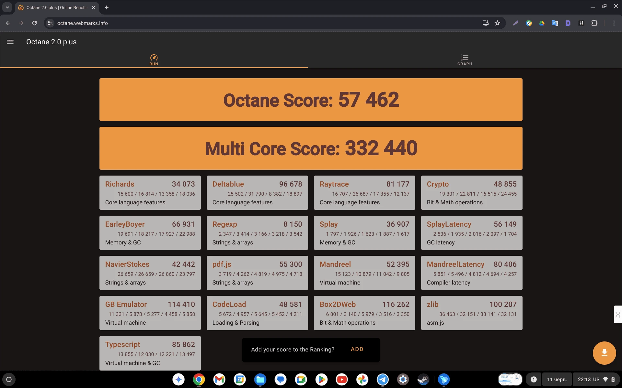
Task: Open Gemini from the shelf
Action: [179, 379]
